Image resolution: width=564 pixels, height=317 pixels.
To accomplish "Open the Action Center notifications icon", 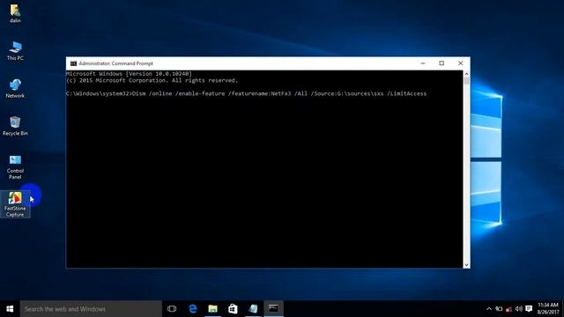I will 529,309.
